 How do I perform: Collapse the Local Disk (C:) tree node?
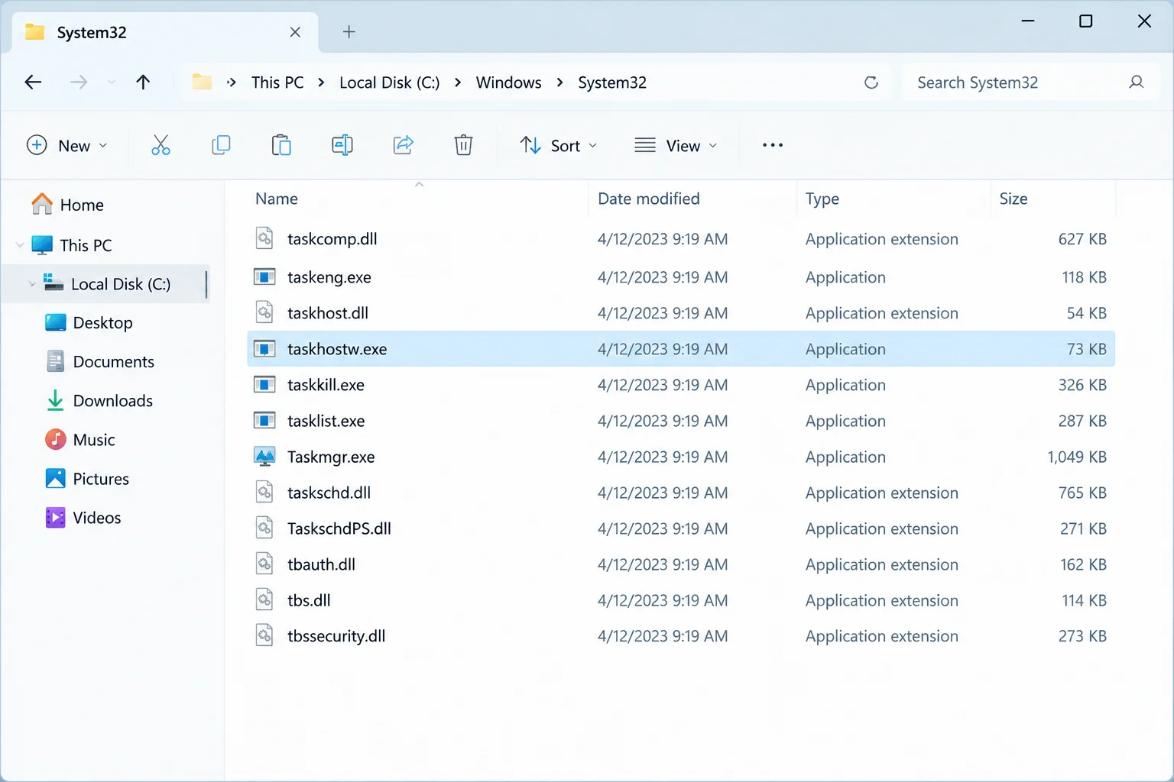coord(32,284)
